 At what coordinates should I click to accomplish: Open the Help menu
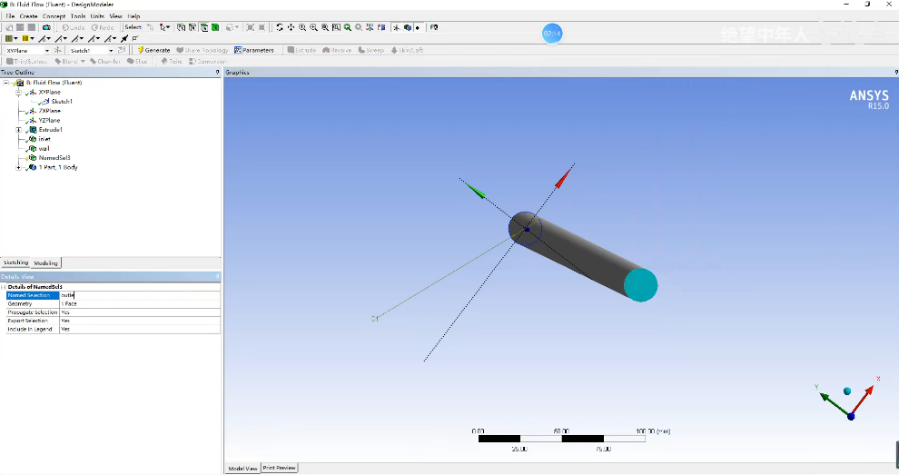[133, 16]
